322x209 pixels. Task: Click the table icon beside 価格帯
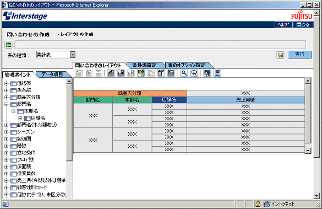point(13,83)
